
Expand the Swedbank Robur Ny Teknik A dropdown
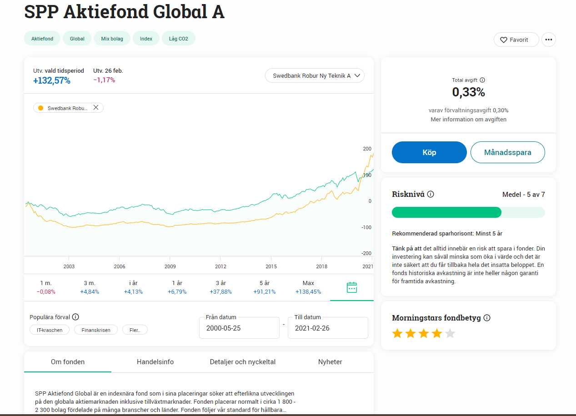(x=315, y=76)
